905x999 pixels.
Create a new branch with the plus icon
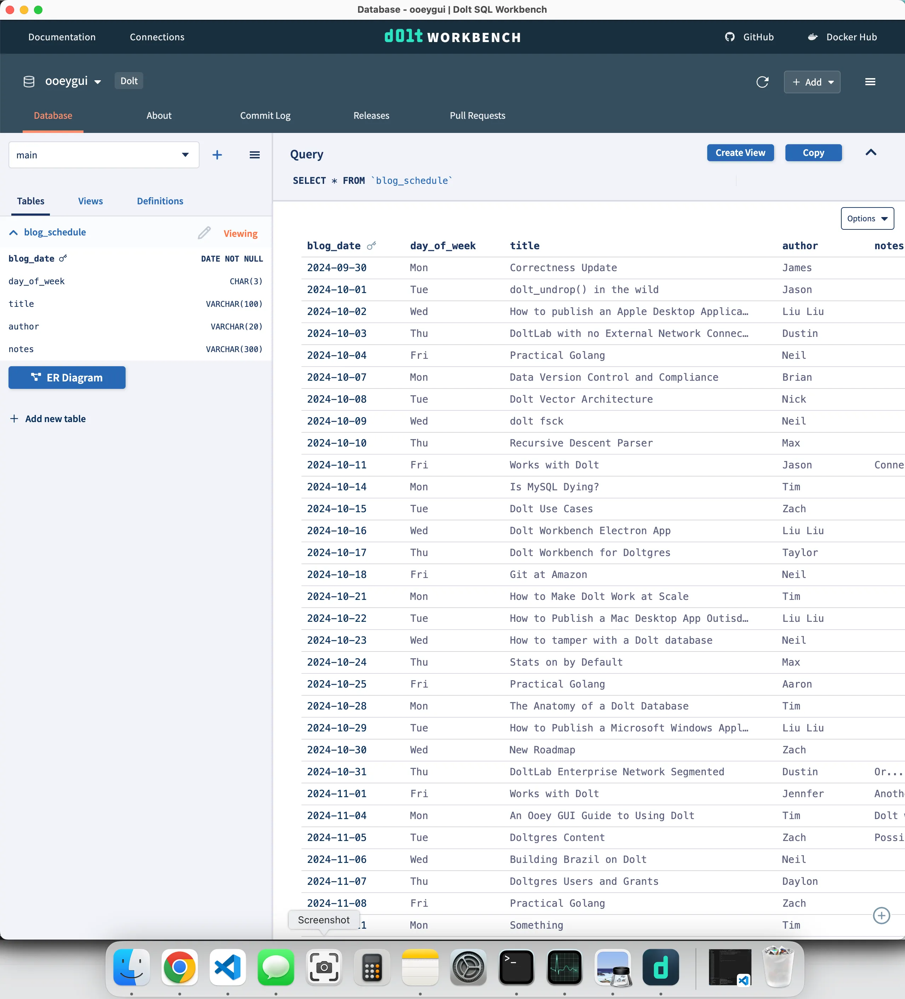[217, 154]
